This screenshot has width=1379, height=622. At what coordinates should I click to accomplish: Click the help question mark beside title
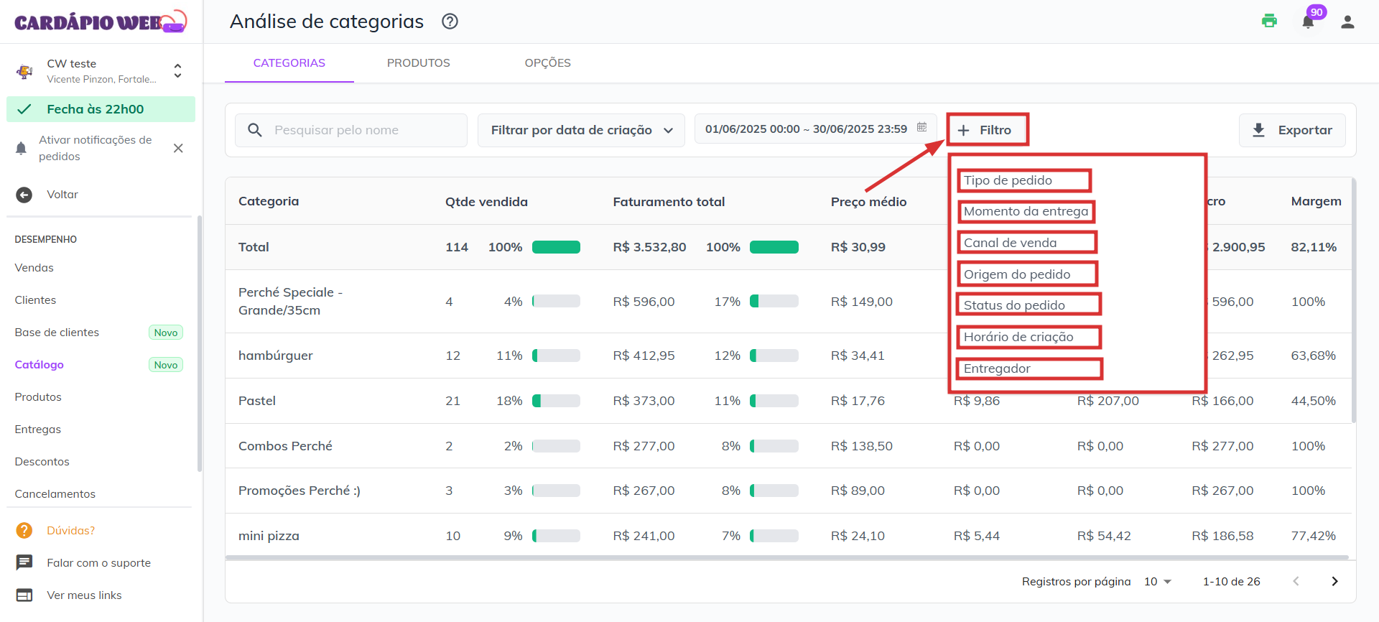(450, 22)
